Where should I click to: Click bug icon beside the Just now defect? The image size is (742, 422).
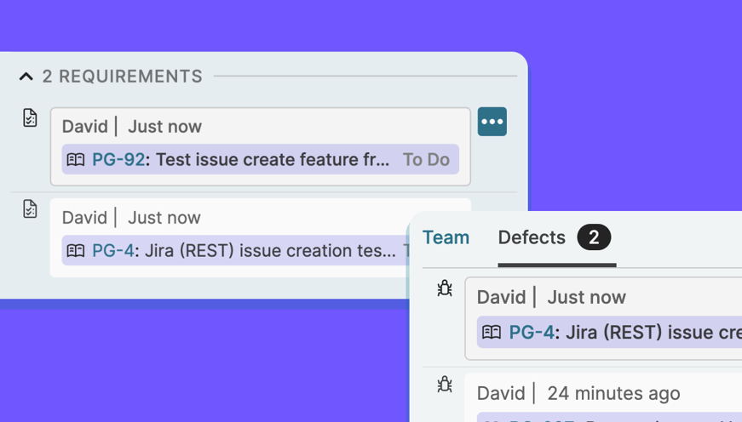(x=445, y=288)
